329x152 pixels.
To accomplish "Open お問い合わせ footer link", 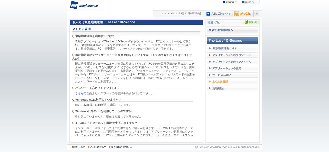I will 78,147.
